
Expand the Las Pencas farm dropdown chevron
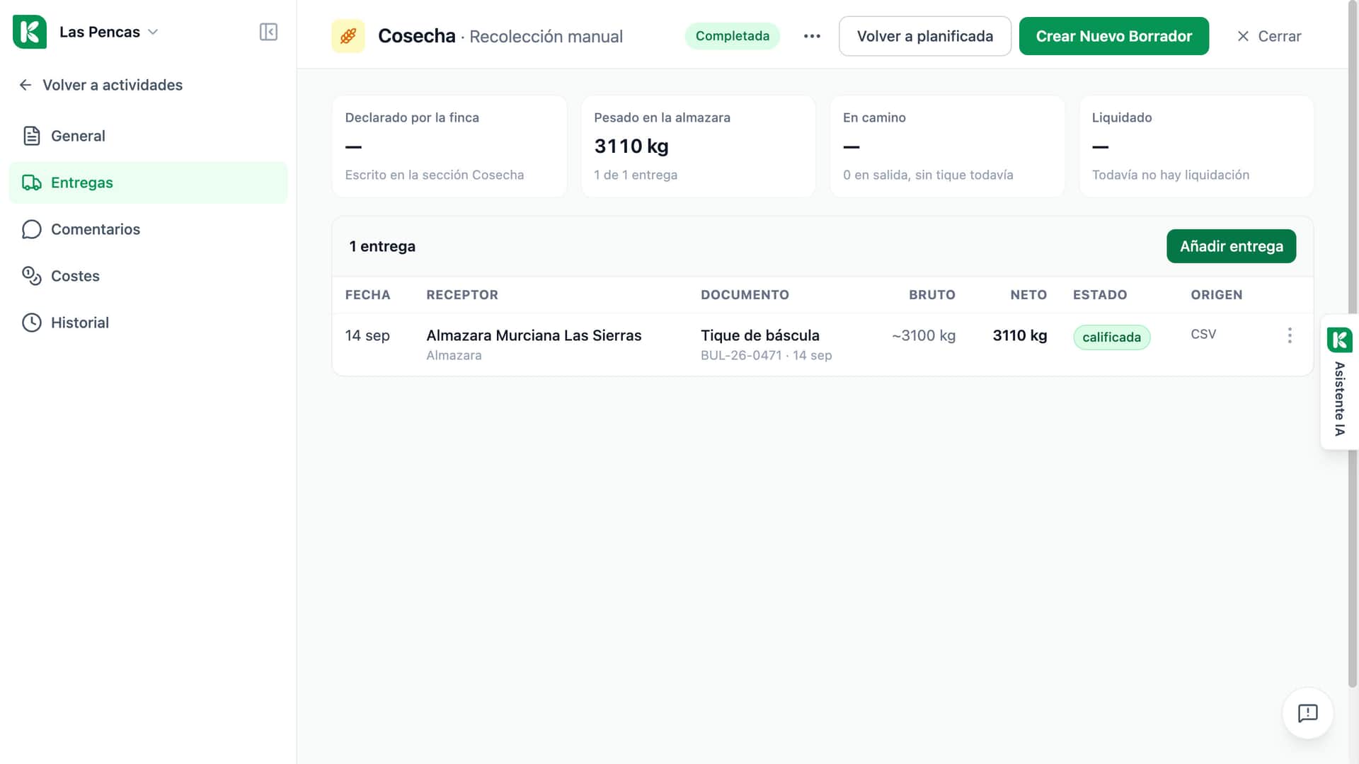[x=153, y=32]
